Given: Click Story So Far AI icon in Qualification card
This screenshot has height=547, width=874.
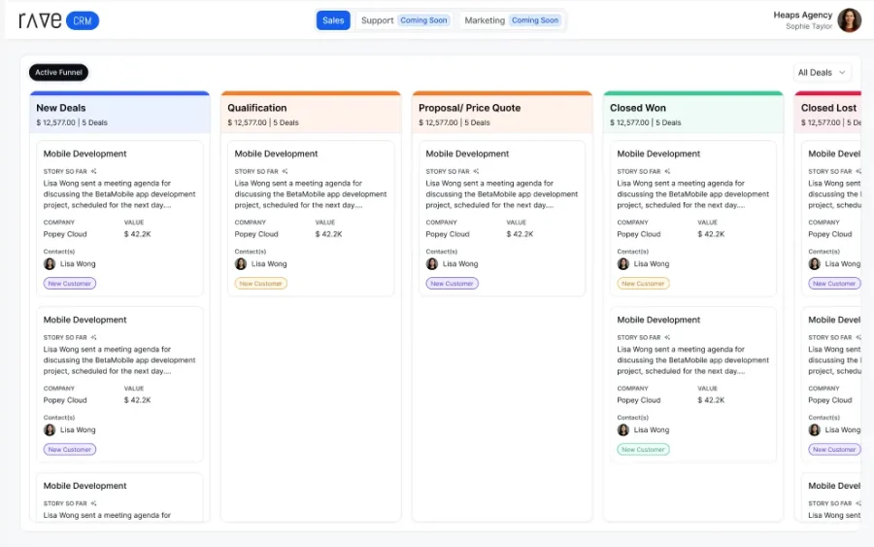Looking at the screenshot, I should pyautogui.click(x=285, y=171).
